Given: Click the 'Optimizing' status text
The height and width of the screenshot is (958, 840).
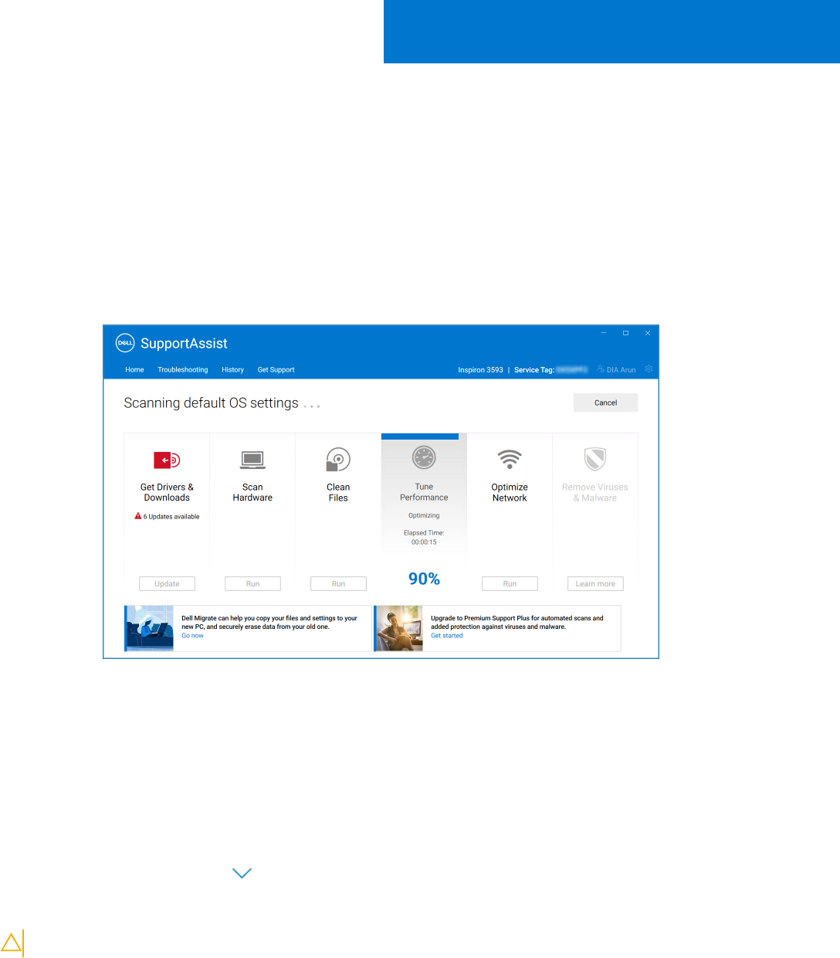Looking at the screenshot, I should click(424, 515).
